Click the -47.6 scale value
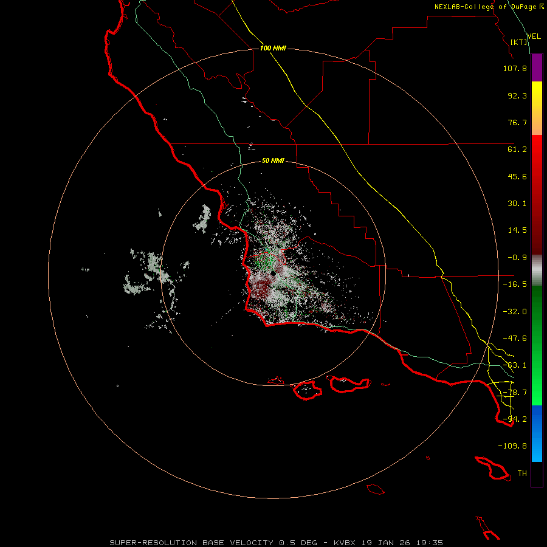547x547 pixels. (x=515, y=339)
